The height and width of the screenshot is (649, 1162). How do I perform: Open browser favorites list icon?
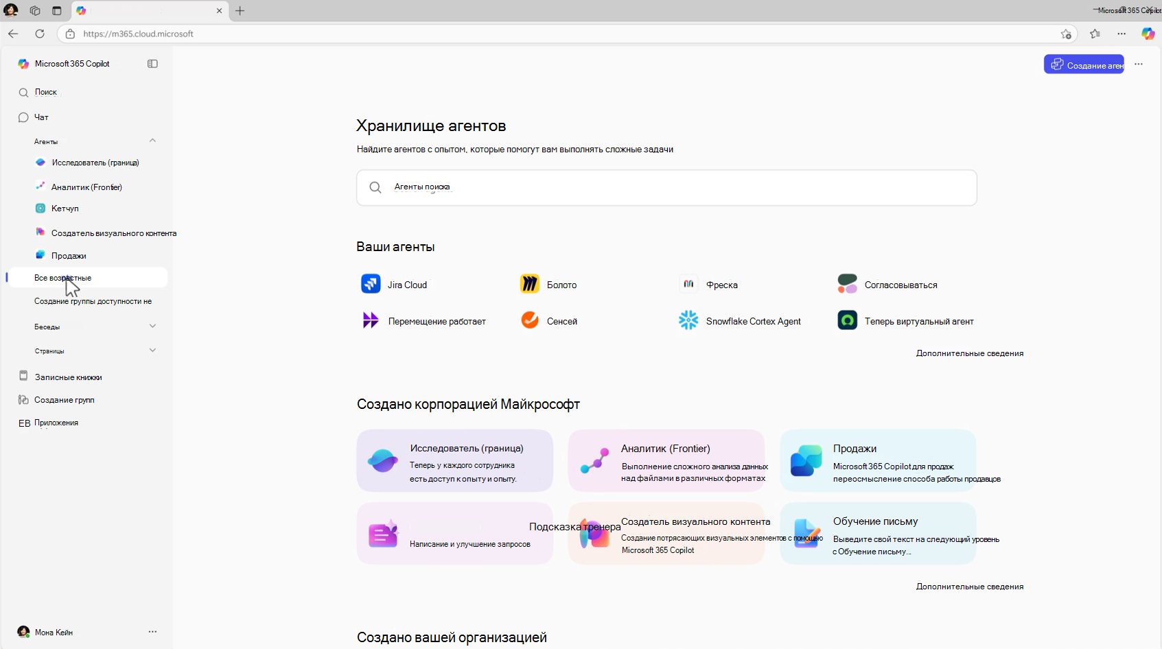[x=1095, y=34]
